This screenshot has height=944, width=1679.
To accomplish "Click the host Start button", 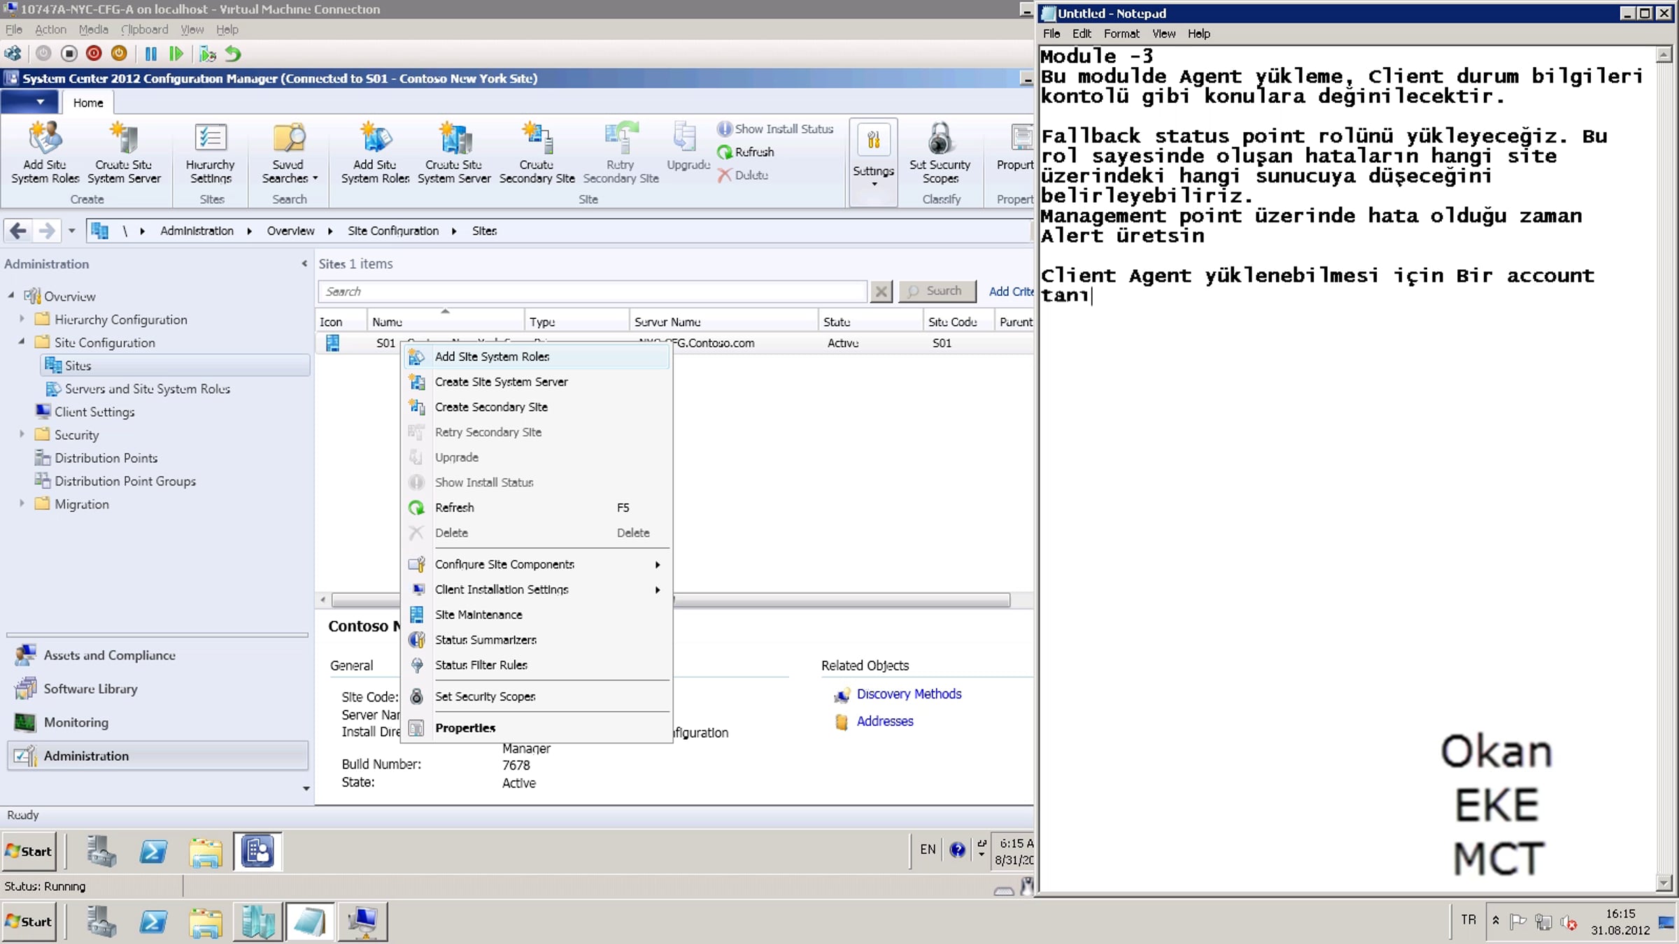I will [x=29, y=922].
